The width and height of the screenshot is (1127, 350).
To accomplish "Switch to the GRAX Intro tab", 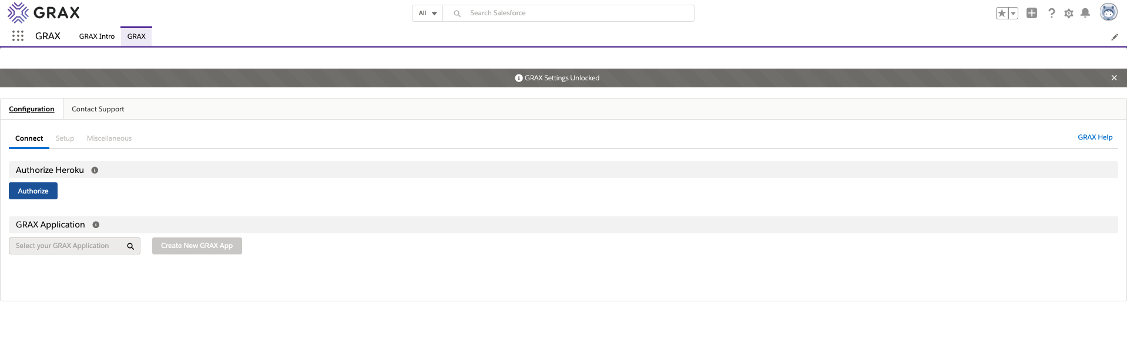I will [97, 36].
